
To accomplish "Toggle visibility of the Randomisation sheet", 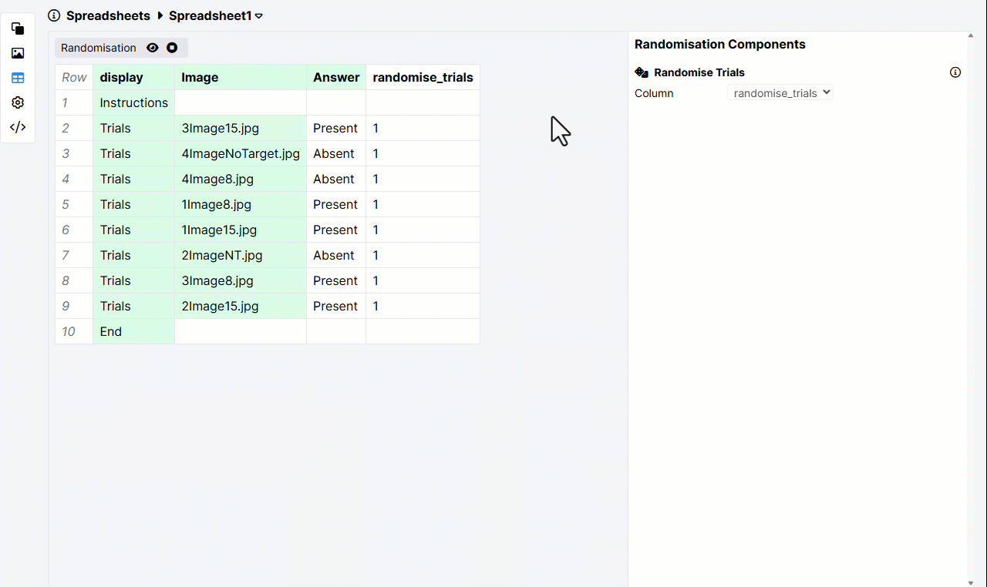I will click(152, 47).
